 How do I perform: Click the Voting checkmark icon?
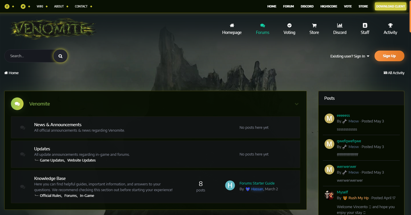click(x=289, y=25)
